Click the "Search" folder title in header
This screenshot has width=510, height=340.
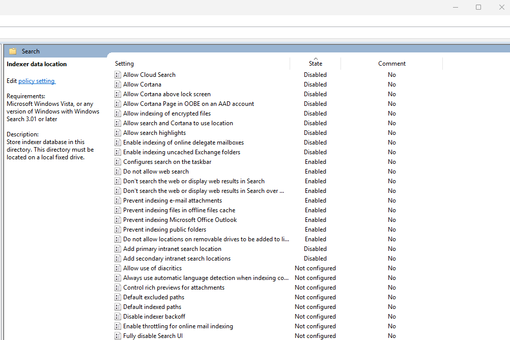(x=31, y=51)
